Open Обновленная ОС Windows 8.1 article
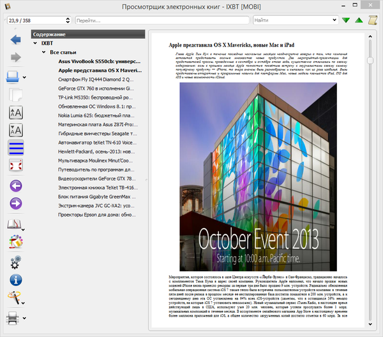This screenshot has height=337, width=383. point(97,106)
